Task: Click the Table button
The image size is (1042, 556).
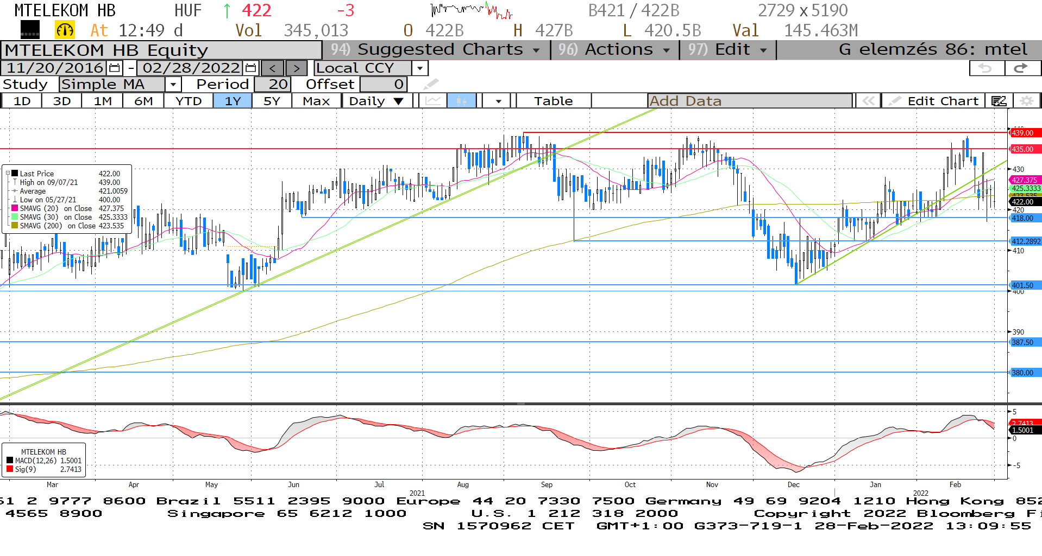Action: pos(553,101)
